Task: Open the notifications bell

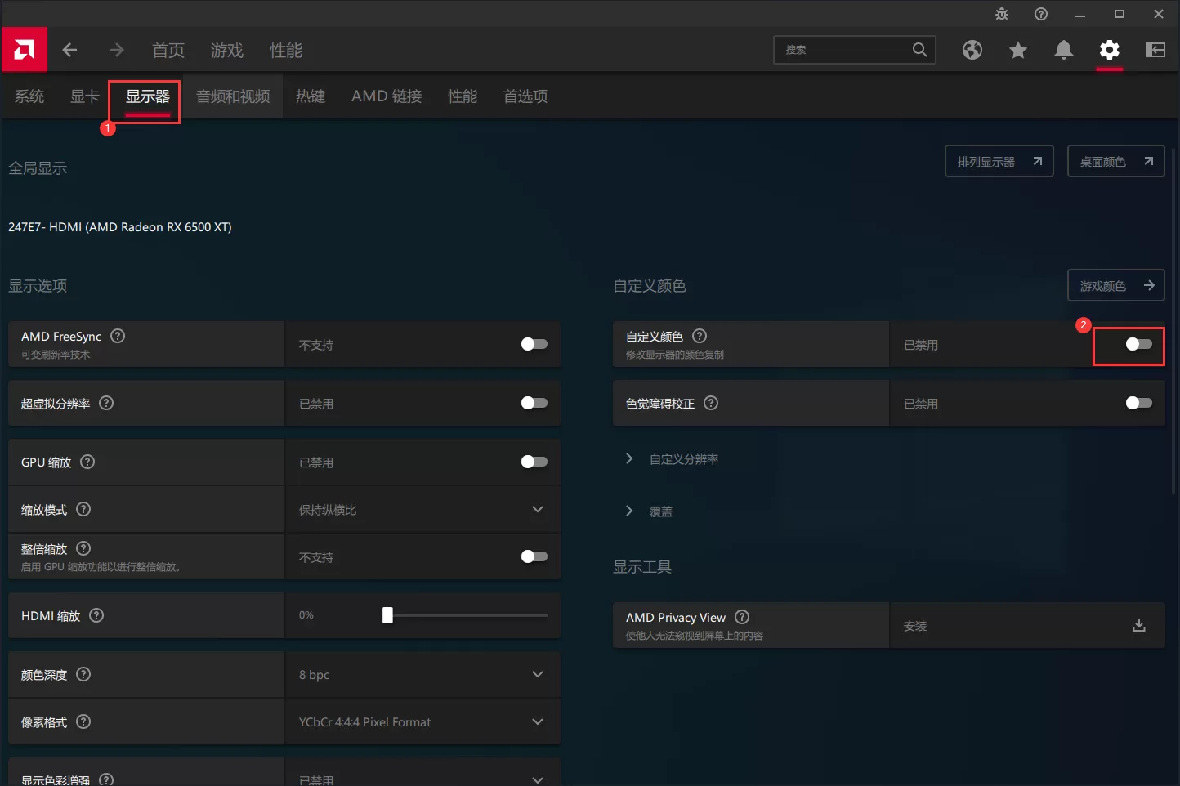Action: click(x=1063, y=50)
